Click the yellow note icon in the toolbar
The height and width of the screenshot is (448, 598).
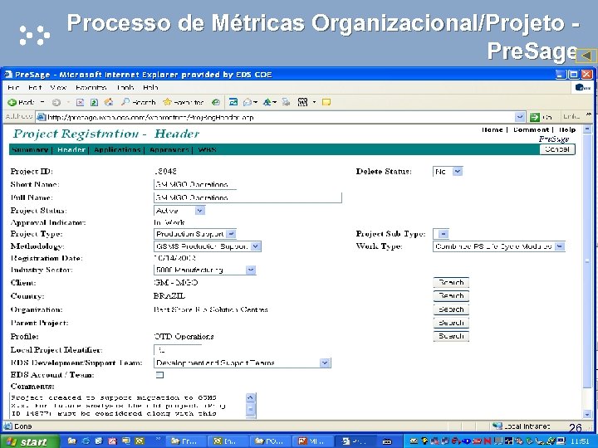(326, 102)
